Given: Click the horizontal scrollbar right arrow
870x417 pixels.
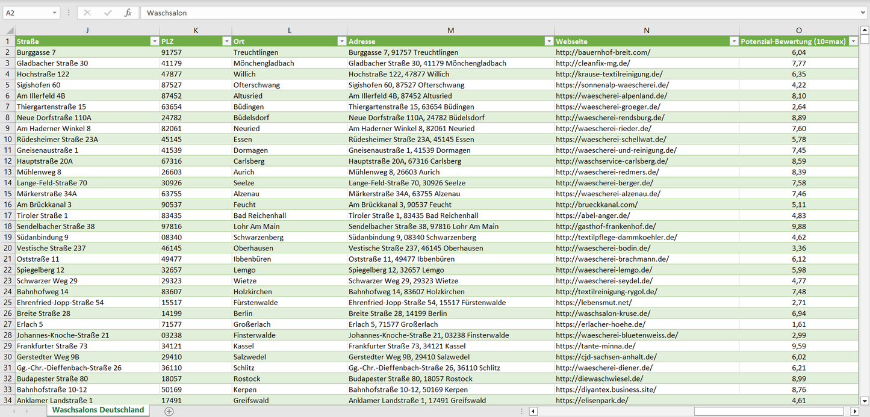Looking at the screenshot, I should click(854, 412).
